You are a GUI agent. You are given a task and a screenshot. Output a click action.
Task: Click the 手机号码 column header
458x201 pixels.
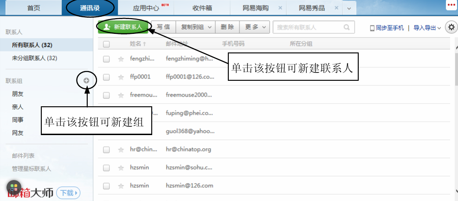click(x=233, y=44)
